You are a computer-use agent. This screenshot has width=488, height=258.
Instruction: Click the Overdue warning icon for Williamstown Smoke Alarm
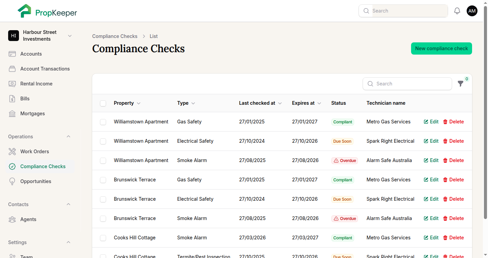336,161
